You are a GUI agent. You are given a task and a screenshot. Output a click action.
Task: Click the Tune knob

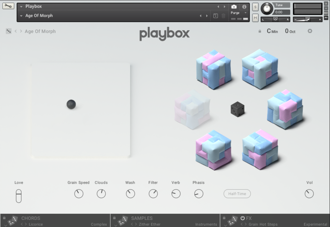(267, 9)
